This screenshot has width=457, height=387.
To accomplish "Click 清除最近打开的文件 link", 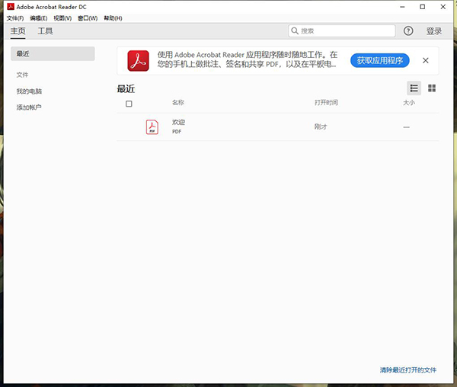I will 408,370.
